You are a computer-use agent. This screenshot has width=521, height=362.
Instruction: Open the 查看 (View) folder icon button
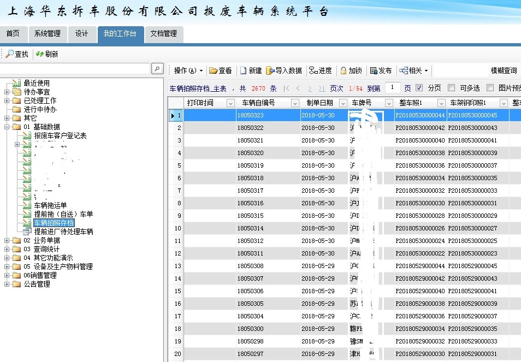tap(220, 70)
